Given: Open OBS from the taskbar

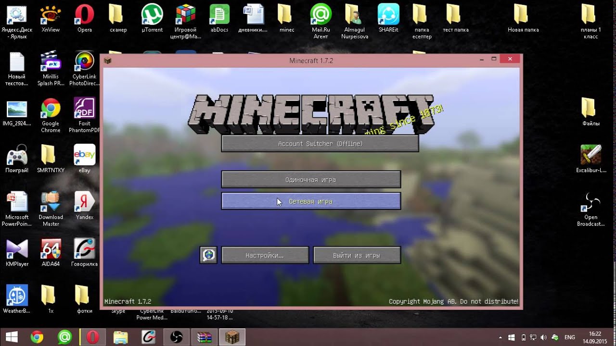Looking at the screenshot, I should point(177,337).
